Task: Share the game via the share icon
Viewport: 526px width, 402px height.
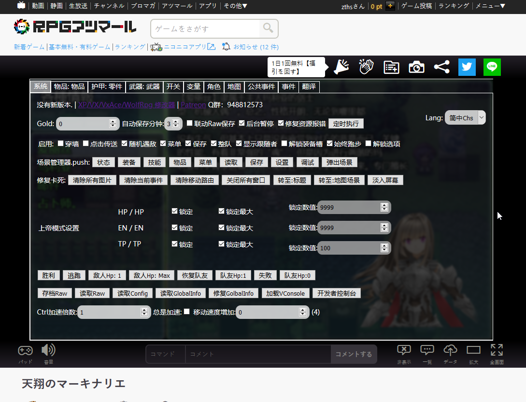Action: (441, 67)
